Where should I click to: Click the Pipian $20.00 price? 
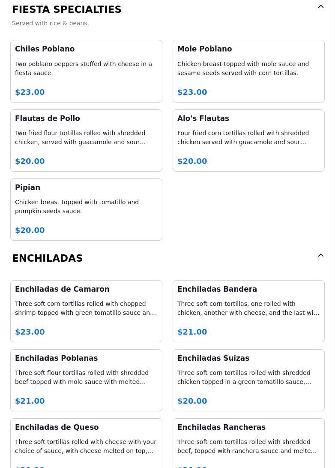coord(30,230)
